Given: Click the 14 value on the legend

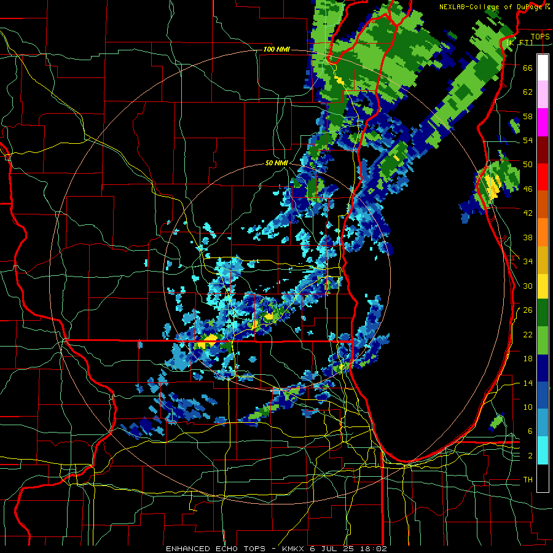Looking at the screenshot, I should pos(528,383).
